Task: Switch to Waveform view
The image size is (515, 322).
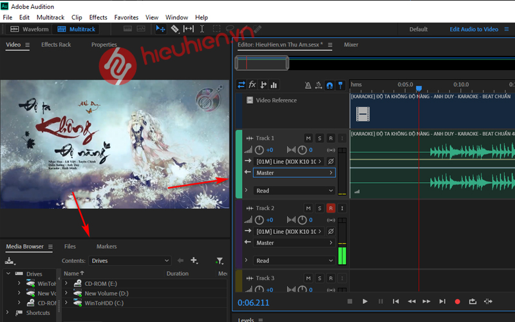Action: pos(30,29)
